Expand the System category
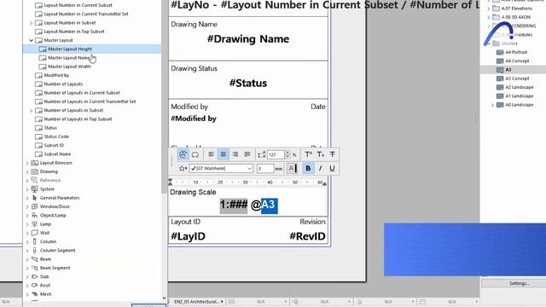546x307 pixels. point(27,189)
